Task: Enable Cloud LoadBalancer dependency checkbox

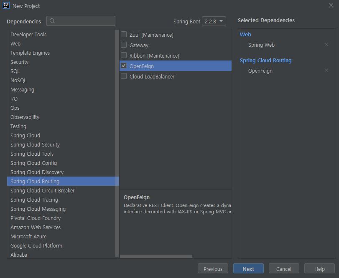Action: (124, 76)
